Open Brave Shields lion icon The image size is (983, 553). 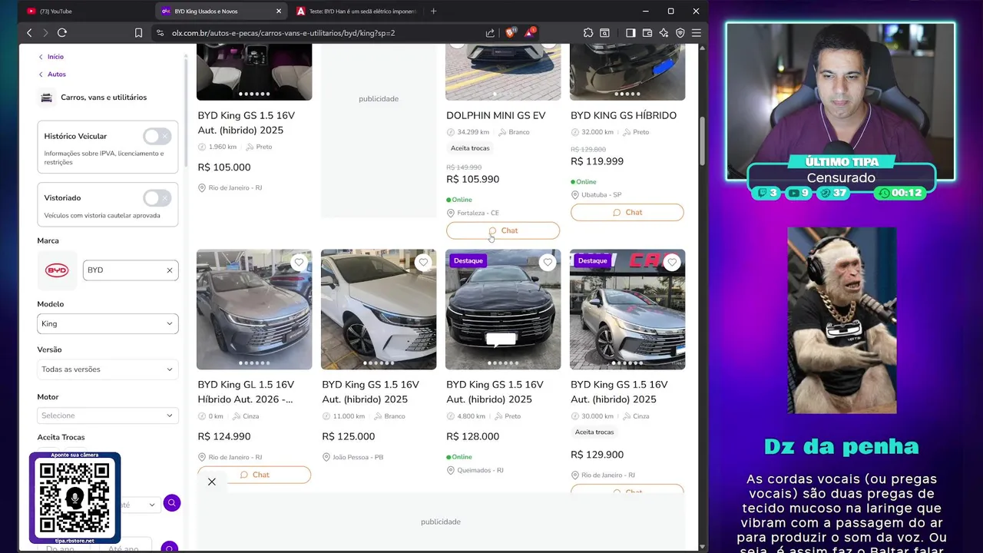pyautogui.click(x=510, y=33)
